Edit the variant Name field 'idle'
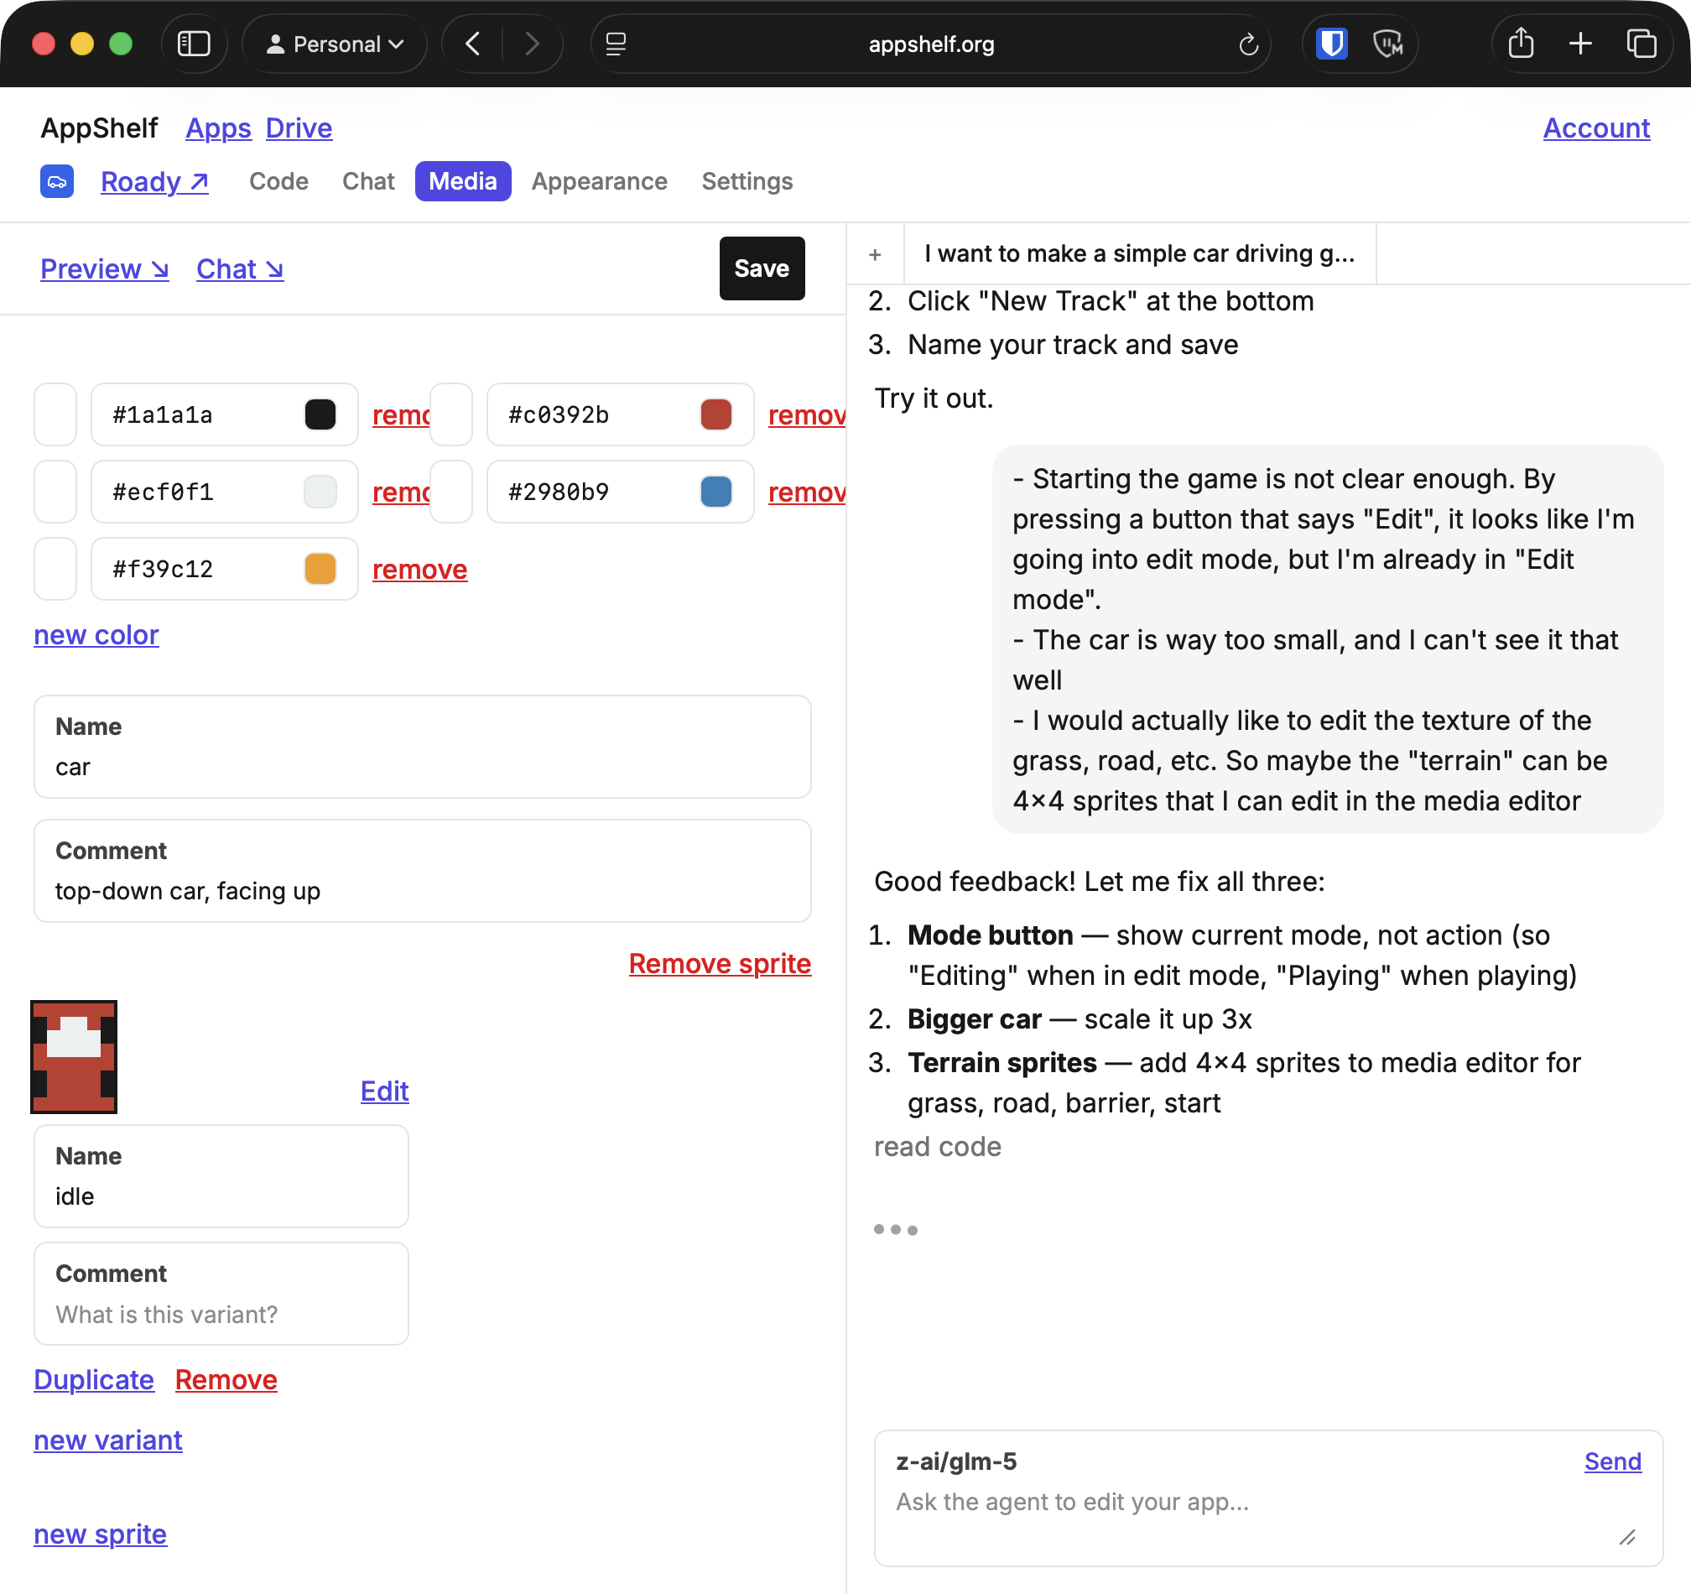Viewport: 1691px width, 1594px height. [221, 1176]
